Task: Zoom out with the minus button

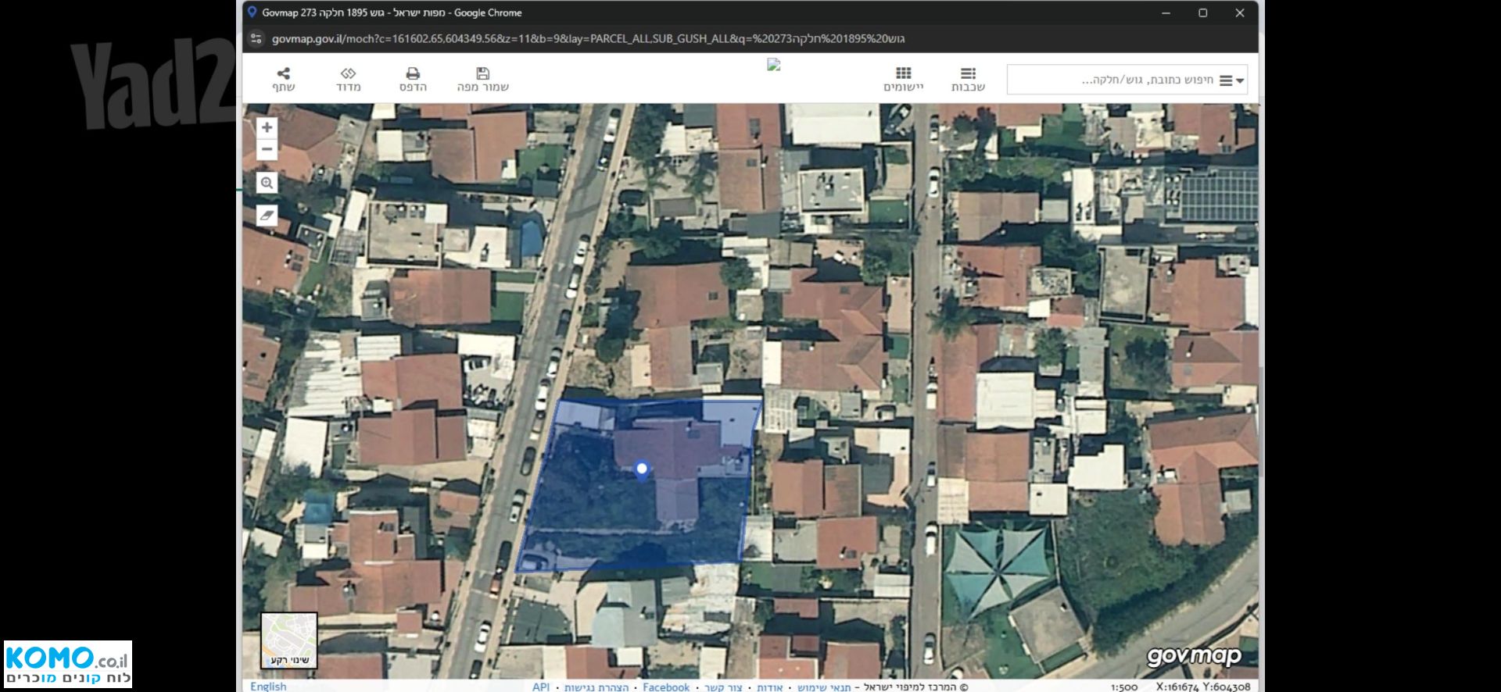Action: (267, 149)
